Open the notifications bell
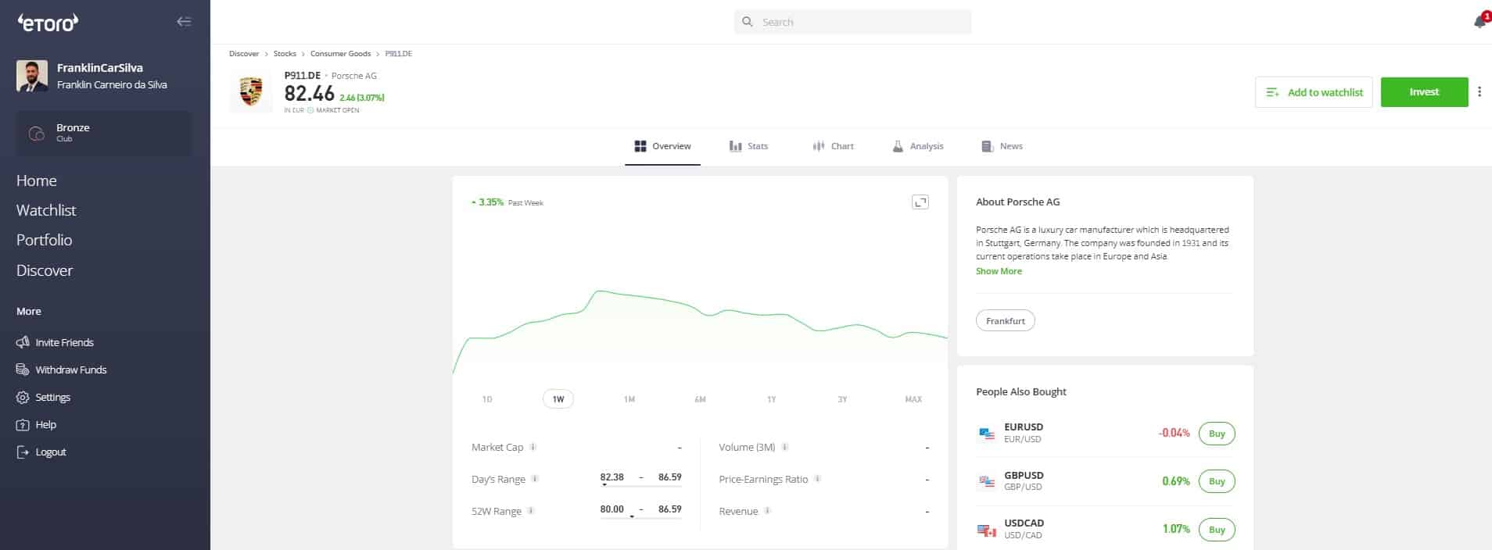The height and width of the screenshot is (550, 1492). [x=1479, y=22]
